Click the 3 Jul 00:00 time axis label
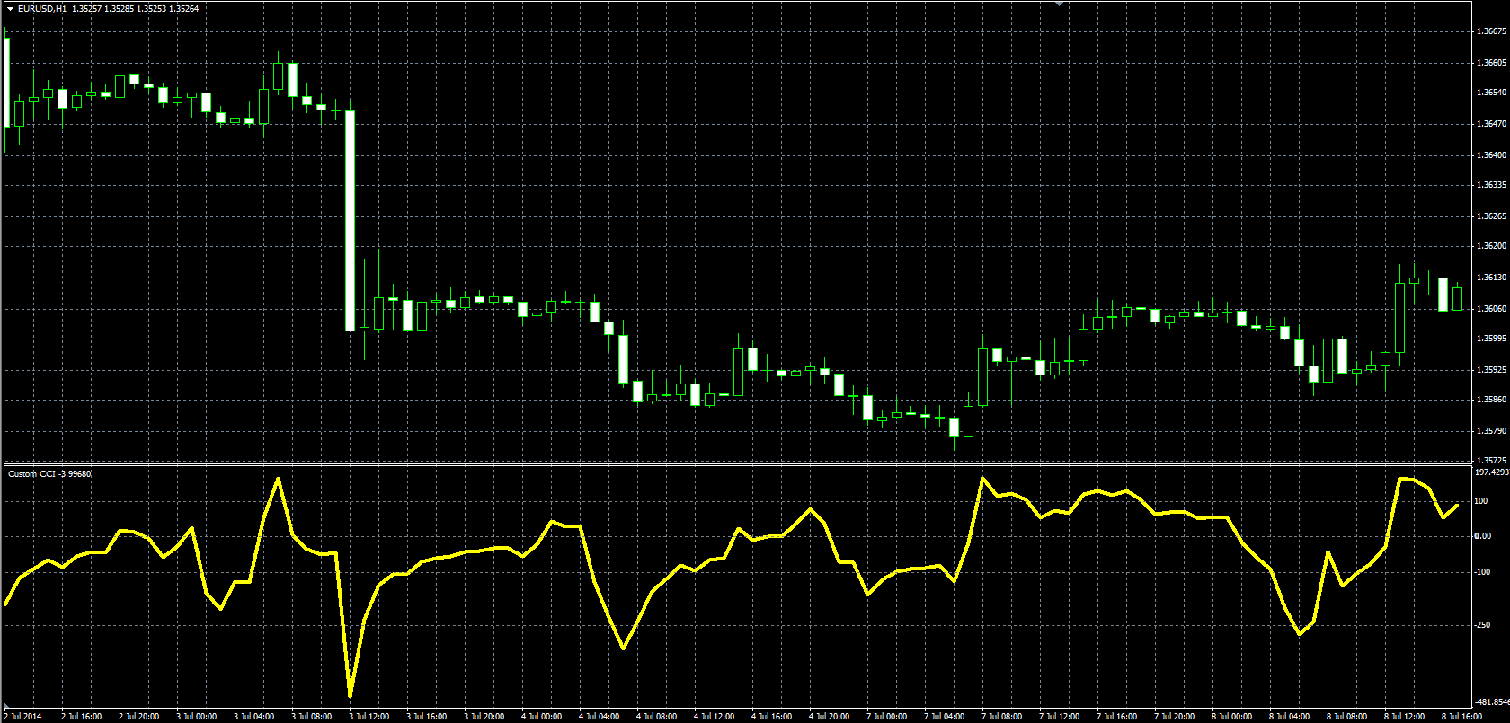This screenshot has height=723, width=1510. pyautogui.click(x=196, y=717)
